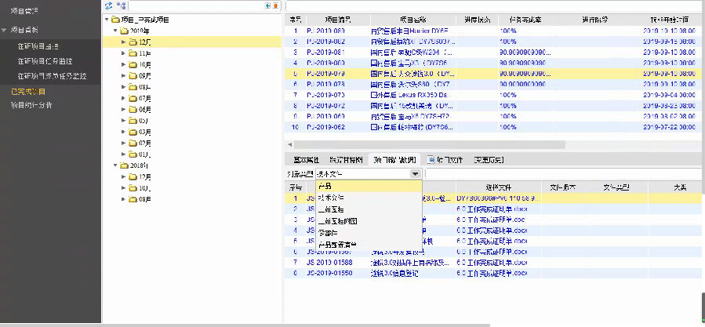The height and width of the screenshot is (327, 705).
Task: Click the orange icon at tree toolbar right
Action: 275,5
